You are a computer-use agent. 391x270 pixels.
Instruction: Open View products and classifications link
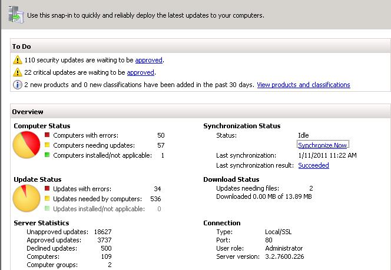303,85
